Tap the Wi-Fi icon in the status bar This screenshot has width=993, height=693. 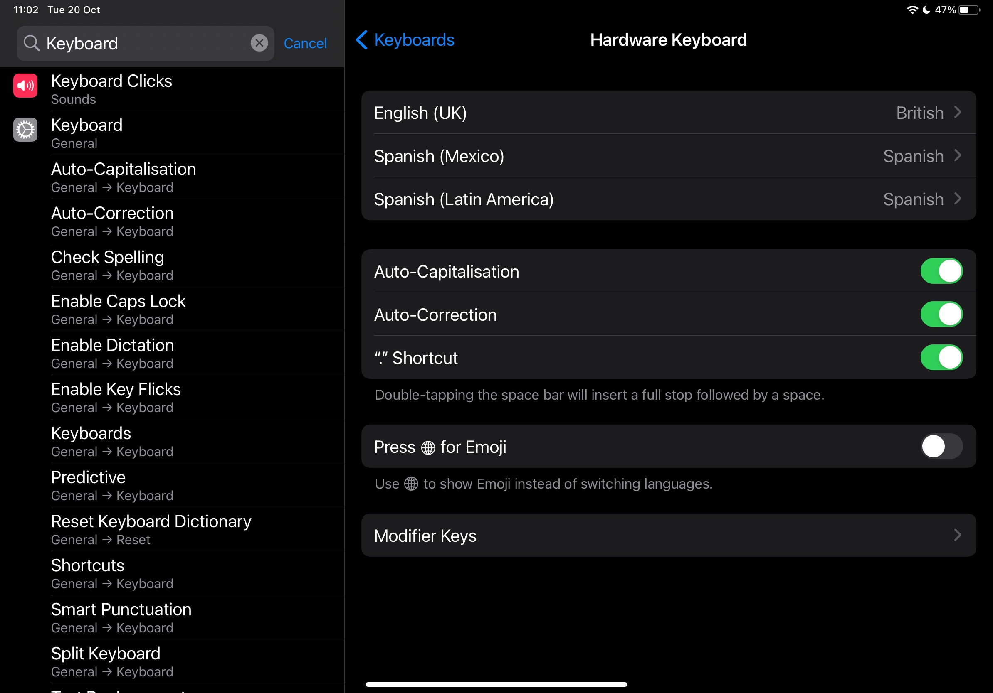tap(913, 10)
